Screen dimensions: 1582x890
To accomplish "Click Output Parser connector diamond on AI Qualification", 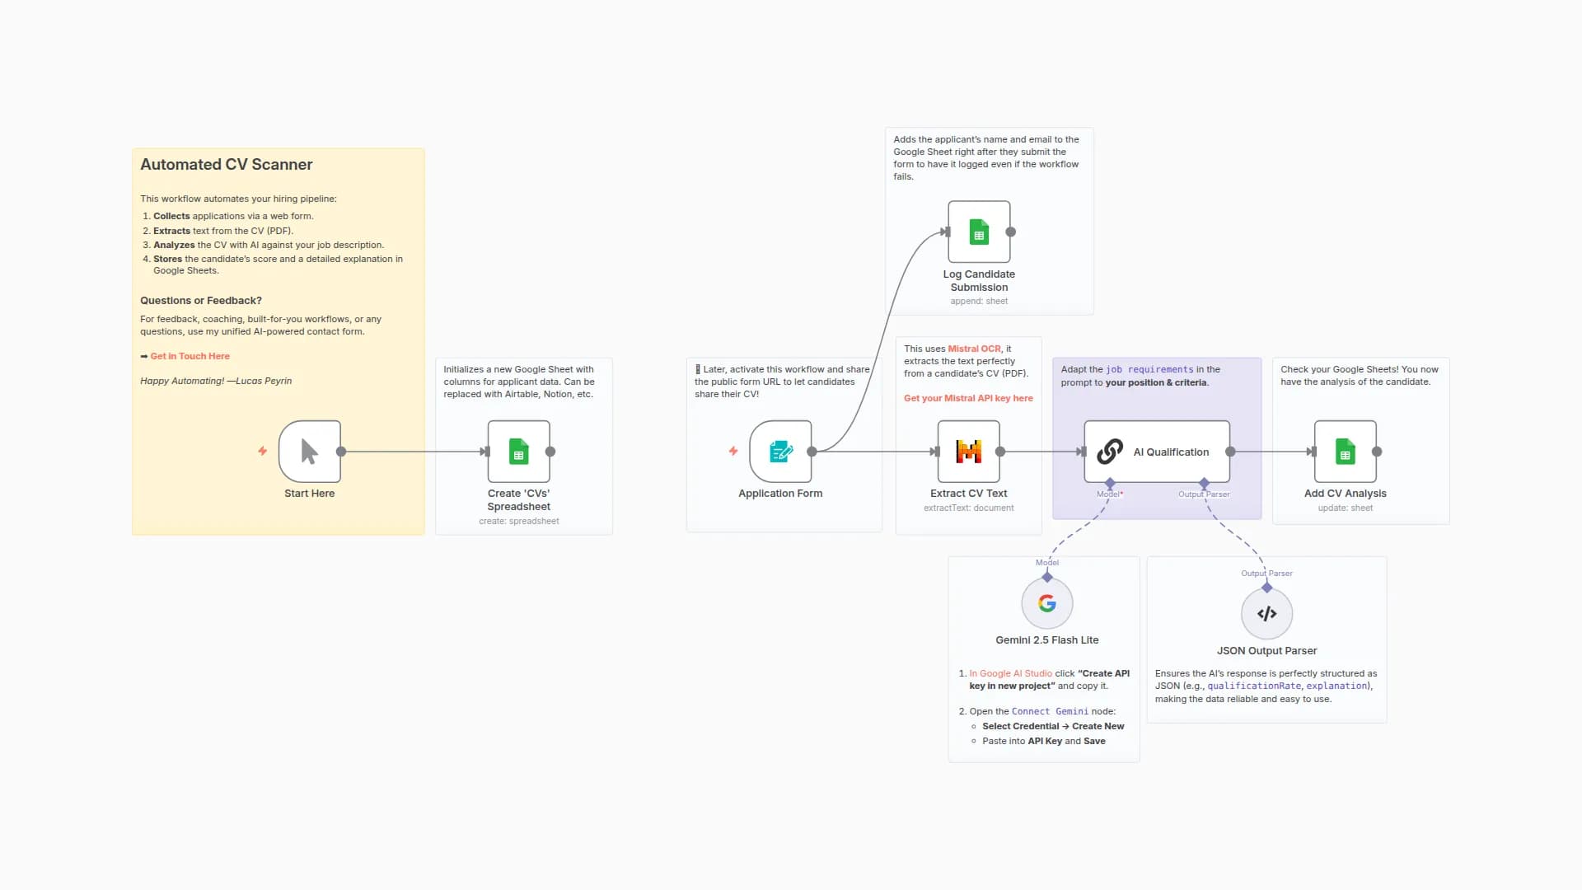I will [1204, 483].
